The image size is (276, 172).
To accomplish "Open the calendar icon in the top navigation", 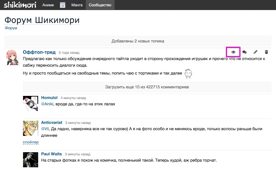I will (62, 5).
